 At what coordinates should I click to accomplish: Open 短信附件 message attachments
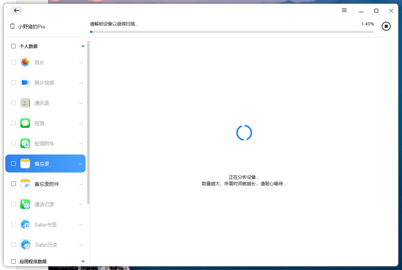pyautogui.click(x=25, y=143)
